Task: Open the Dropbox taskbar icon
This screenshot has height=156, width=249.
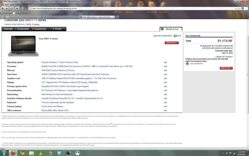Action: click(x=59, y=153)
